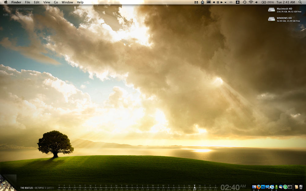Launch uTorrent from the Dock
This screenshot has width=306, height=191.
pyautogui.click(x=285, y=187)
